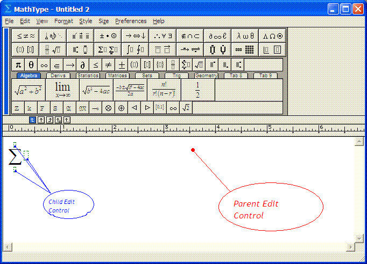The height and width of the screenshot is (264, 367).
Task: Open the Preferences menu
Action: click(x=131, y=21)
